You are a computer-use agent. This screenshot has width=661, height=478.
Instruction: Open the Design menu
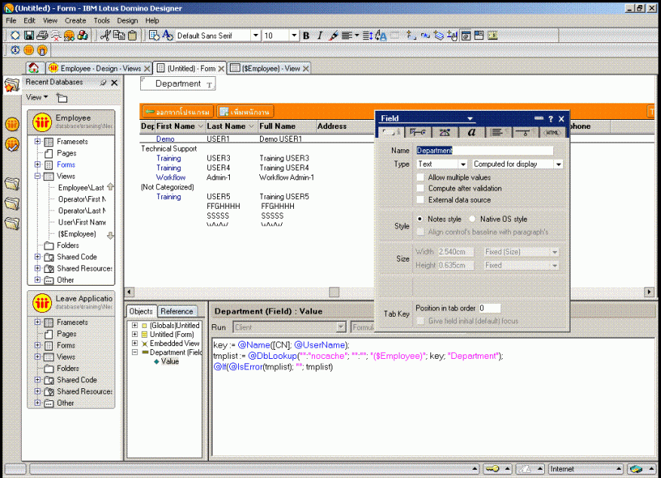coord(127,20)
